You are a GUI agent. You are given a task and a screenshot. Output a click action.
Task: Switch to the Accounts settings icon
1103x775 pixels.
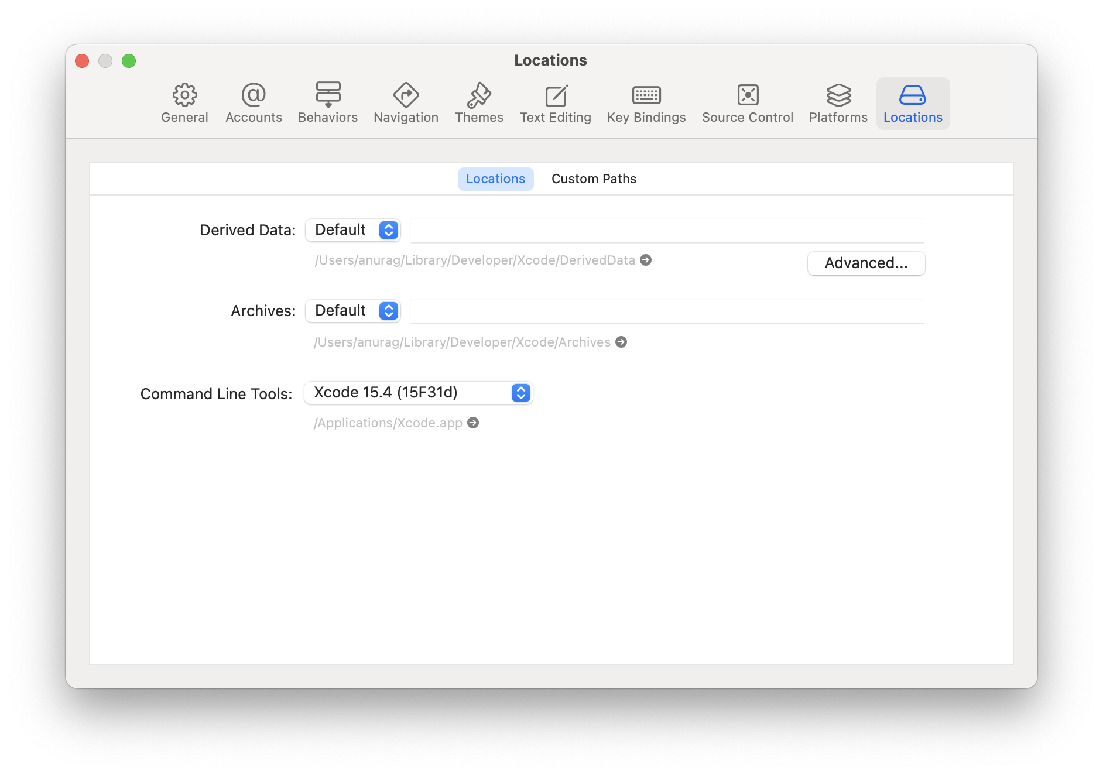coord(253,103)
